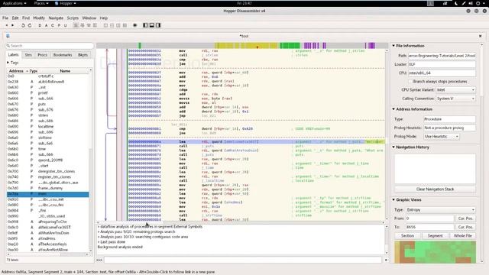
Task: Select the main procedure row
Action: coord(47,194)
